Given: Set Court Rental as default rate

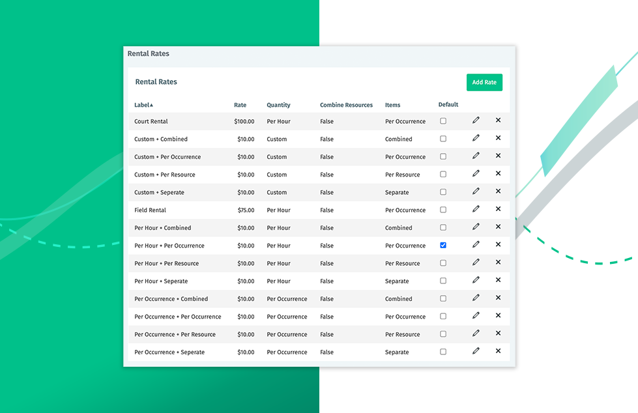Looking at the screenshot, I should (443, 121).
